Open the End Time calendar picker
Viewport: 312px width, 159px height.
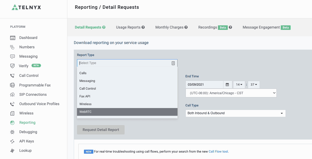pos(228,85)
